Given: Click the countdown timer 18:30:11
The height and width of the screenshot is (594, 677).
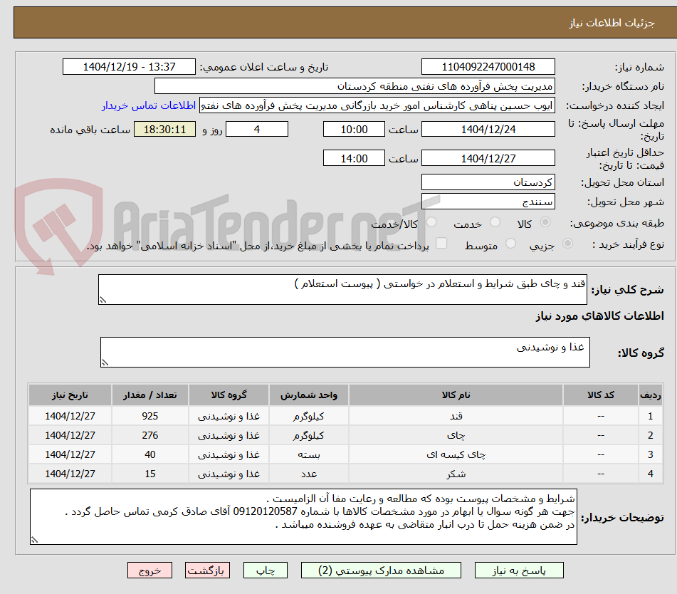Looking at the screenshot, I should tap(164, 129).
